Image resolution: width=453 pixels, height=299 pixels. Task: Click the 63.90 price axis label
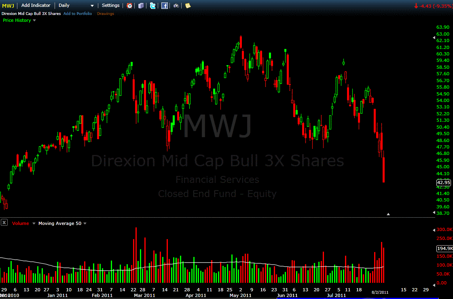click(443, 27)
